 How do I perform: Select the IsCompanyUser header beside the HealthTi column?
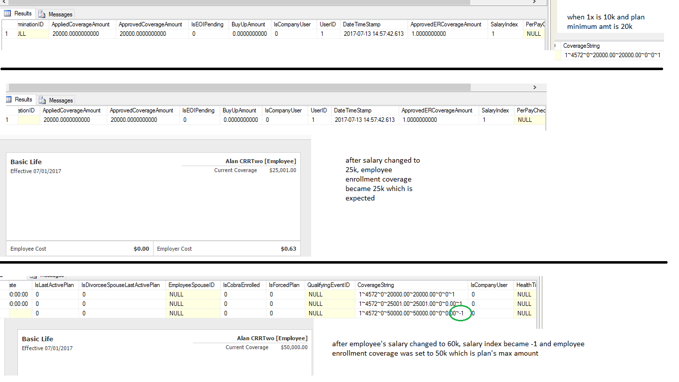491,285
